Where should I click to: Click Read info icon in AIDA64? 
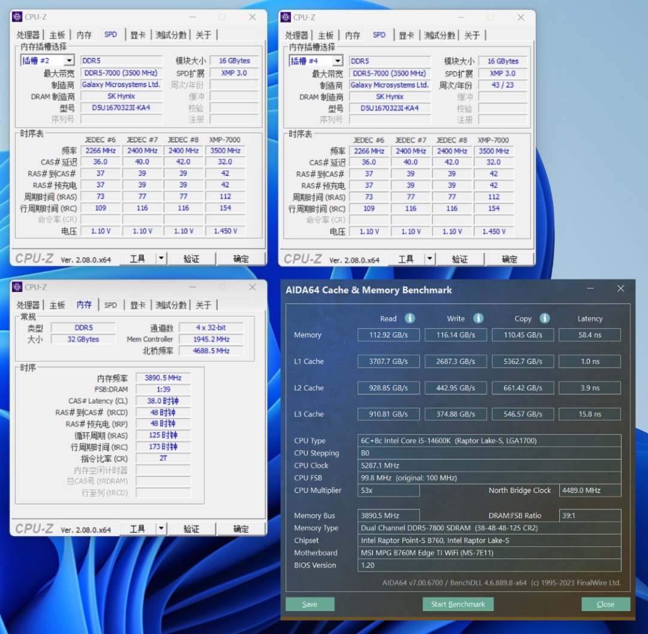[x=410, y=318]
